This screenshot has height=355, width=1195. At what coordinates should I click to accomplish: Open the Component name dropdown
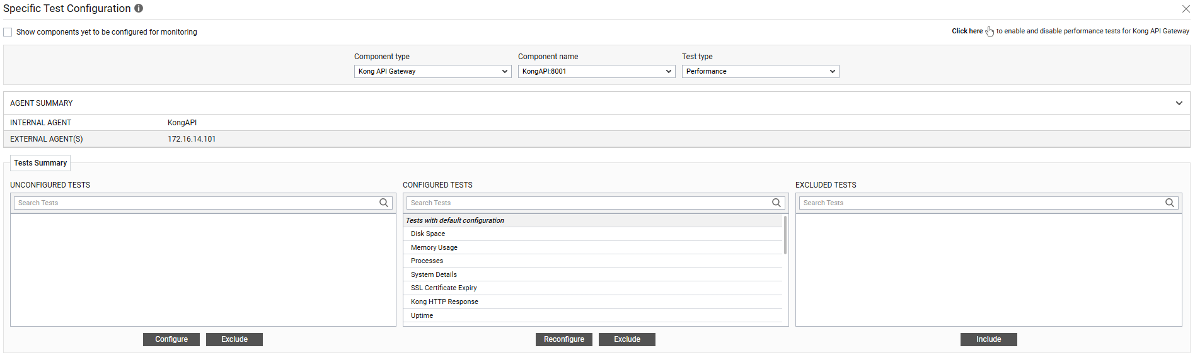click(x=596, y=72)
